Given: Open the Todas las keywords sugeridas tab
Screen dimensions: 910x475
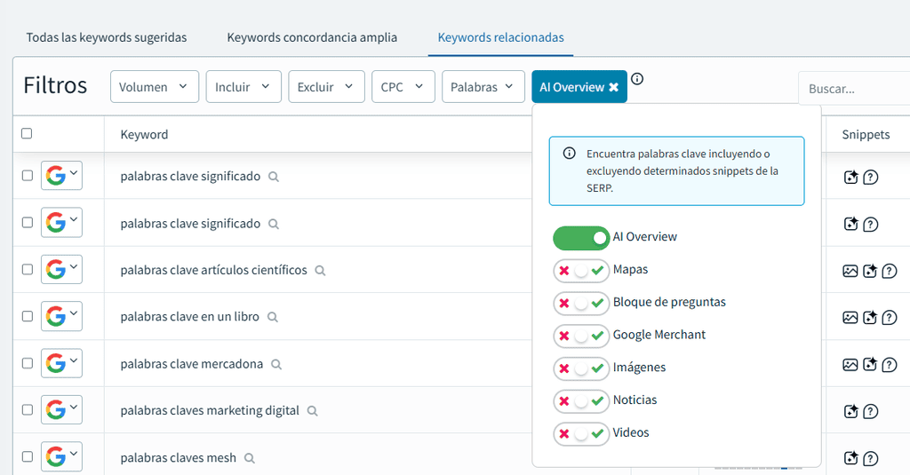Looking at the screenshot, I should tap(107, 37).
